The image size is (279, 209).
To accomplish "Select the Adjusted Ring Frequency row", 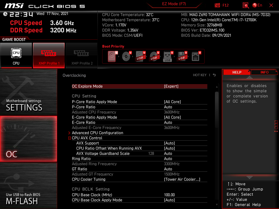I will pos(139,164).
